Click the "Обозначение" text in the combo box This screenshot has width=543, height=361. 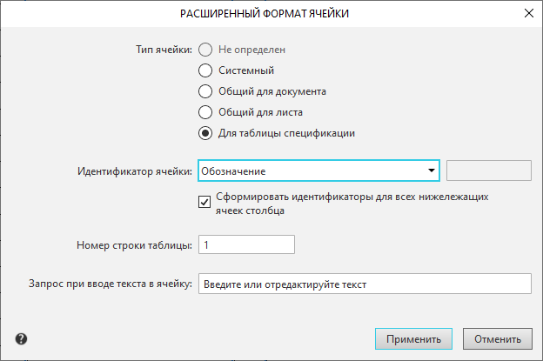(233, 171)
